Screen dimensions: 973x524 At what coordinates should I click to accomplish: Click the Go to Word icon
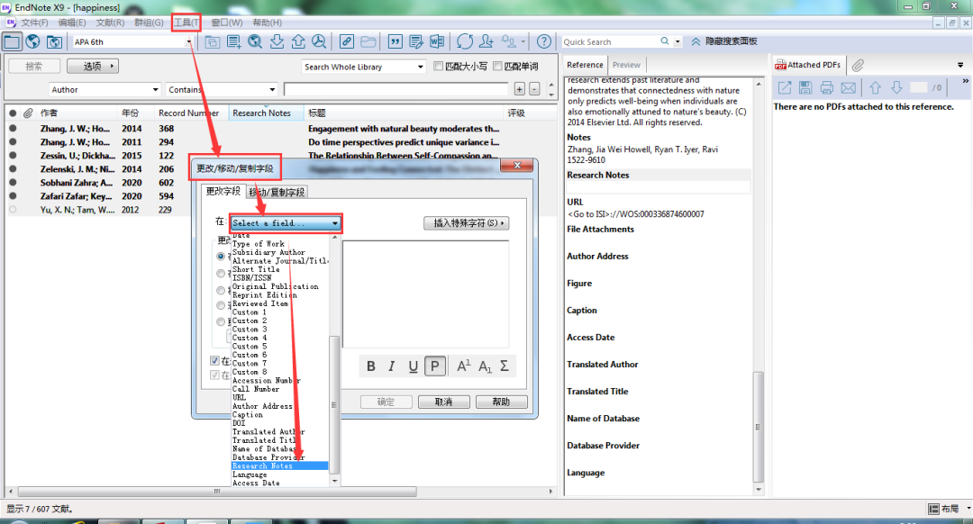(x=437, y=41)
